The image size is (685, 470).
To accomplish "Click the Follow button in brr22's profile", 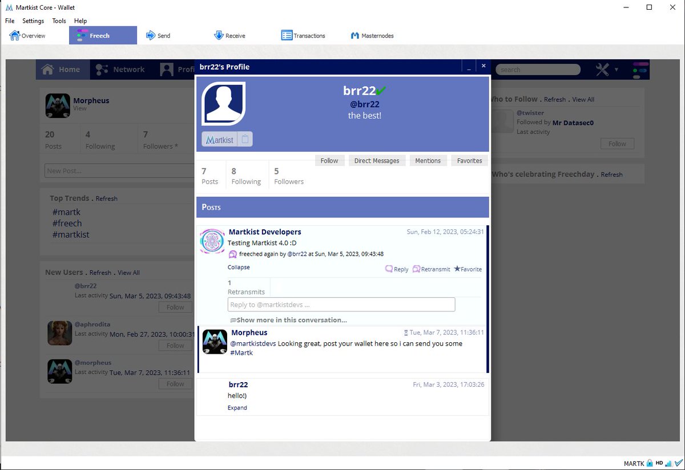I will pos(329,161).
